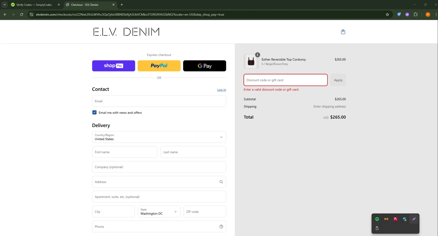Click the browser forward arrow
This screenshot has width=438, height=236.
[x=13, y=14]
